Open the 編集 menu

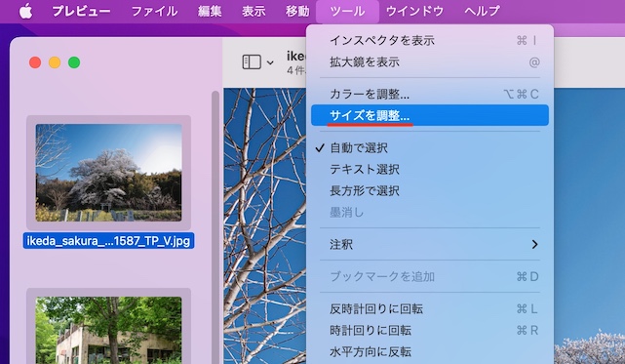210,11
